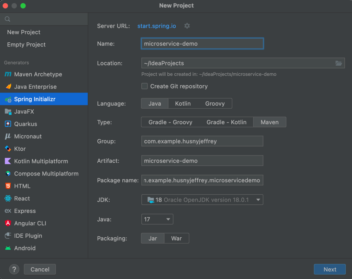The height and width of the screenshot is (279, 352).
Task: Click the browse folder icon in Location
Action: click(x=339, y=63)
